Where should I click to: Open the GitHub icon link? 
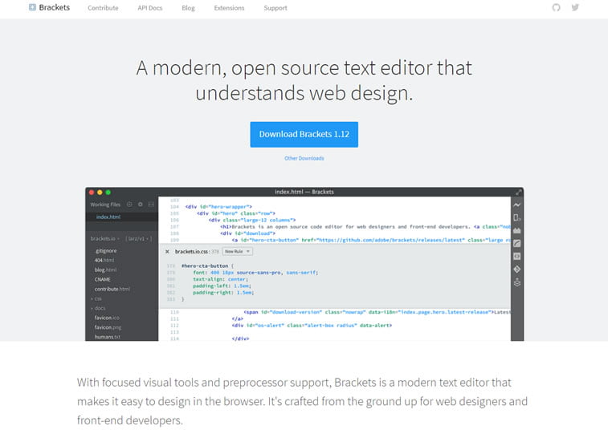coord(556,7)
